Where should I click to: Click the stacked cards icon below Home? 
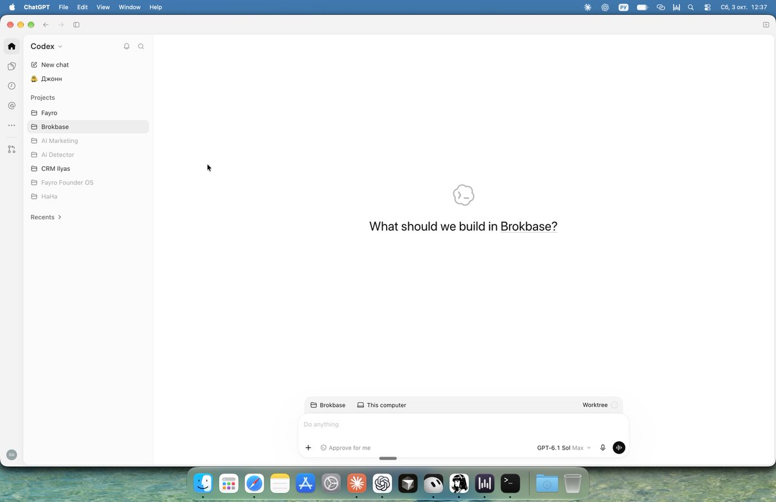tap(12, 66)
